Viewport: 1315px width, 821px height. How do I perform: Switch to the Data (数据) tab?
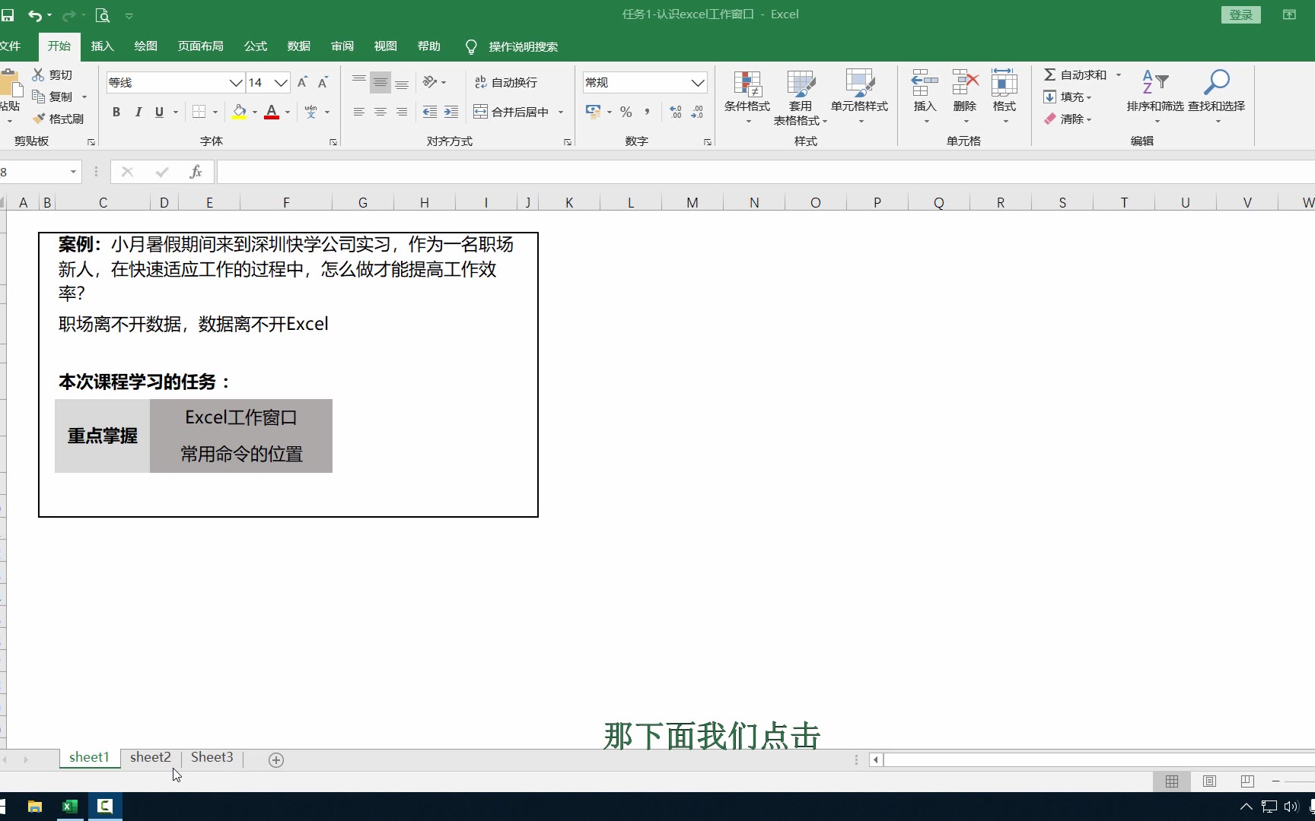click(299, 46)
